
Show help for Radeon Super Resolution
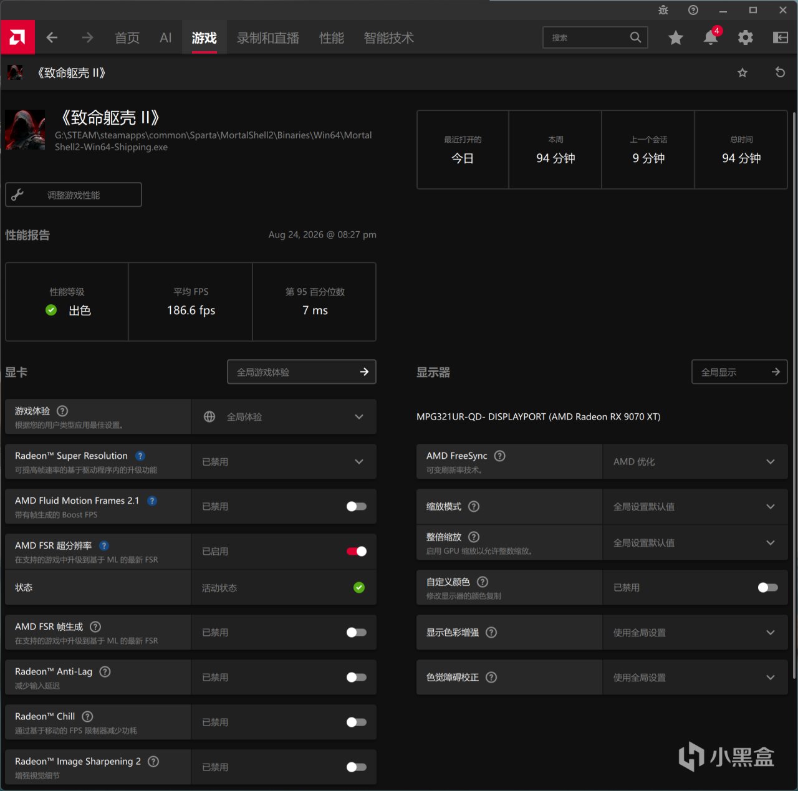pyautogui.click(x=140, y=456)
